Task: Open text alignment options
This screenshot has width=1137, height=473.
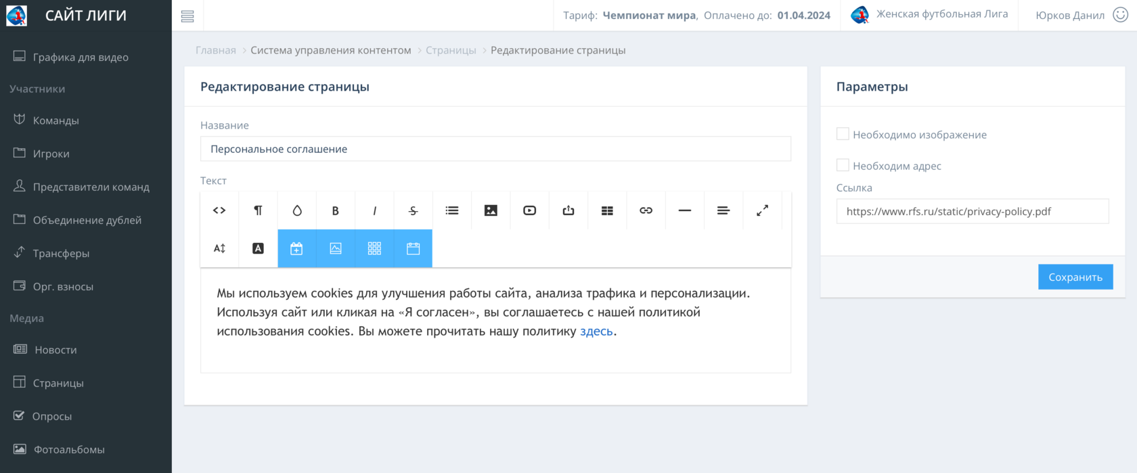Action: tap(723, 210)
